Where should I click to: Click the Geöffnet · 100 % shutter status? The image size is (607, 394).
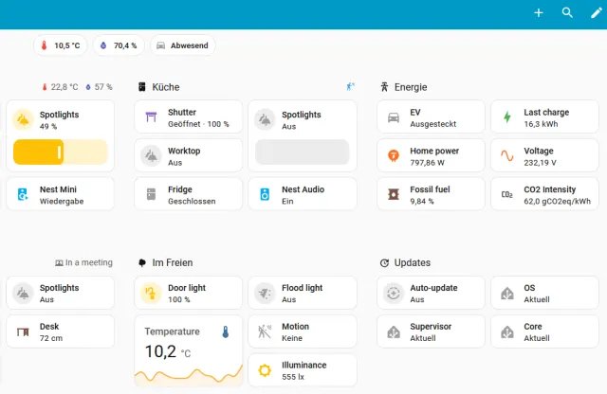pos(198,124)
